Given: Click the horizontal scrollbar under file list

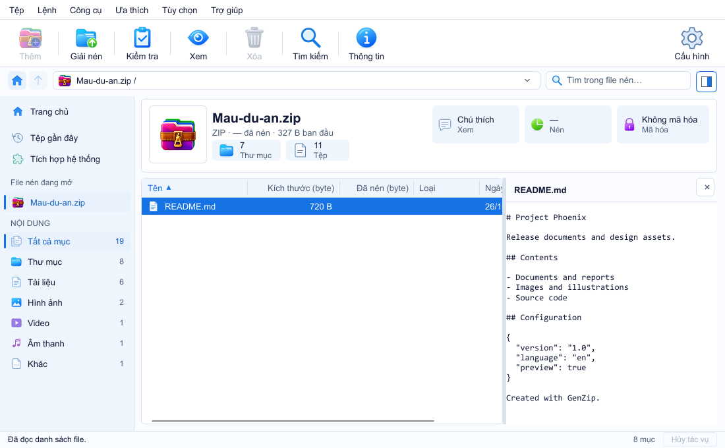Looking at the screenshot, I should click(x=293, y=421).
